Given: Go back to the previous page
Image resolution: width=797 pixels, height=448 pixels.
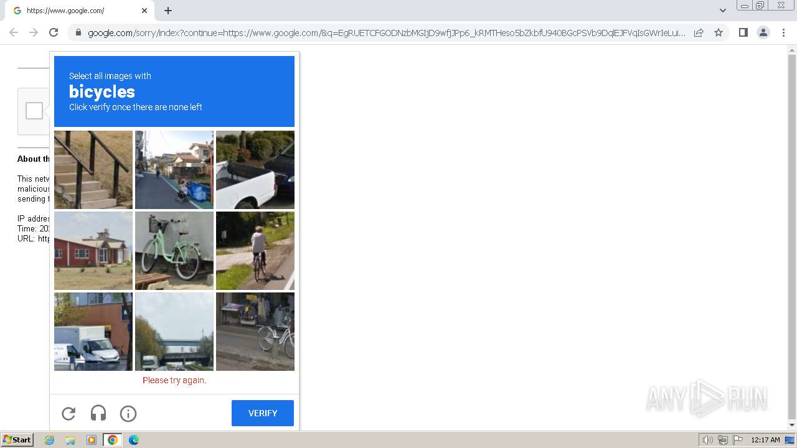Looking at the screenshot, I should [x=14, y=32].
